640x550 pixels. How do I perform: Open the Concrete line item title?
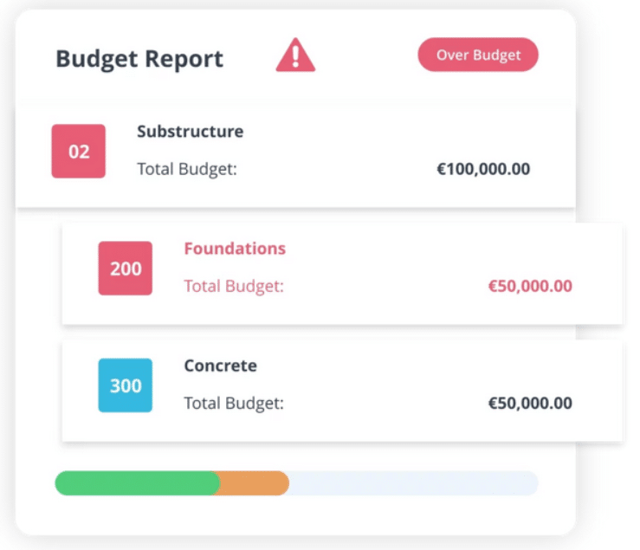(220, 366)
